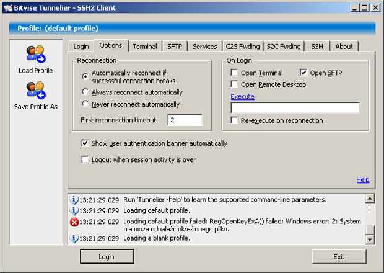Uncheck the Open SFTP checkbox
This screenshot has height=273, width=384.
pyautogui.click(x=304, y=73)
